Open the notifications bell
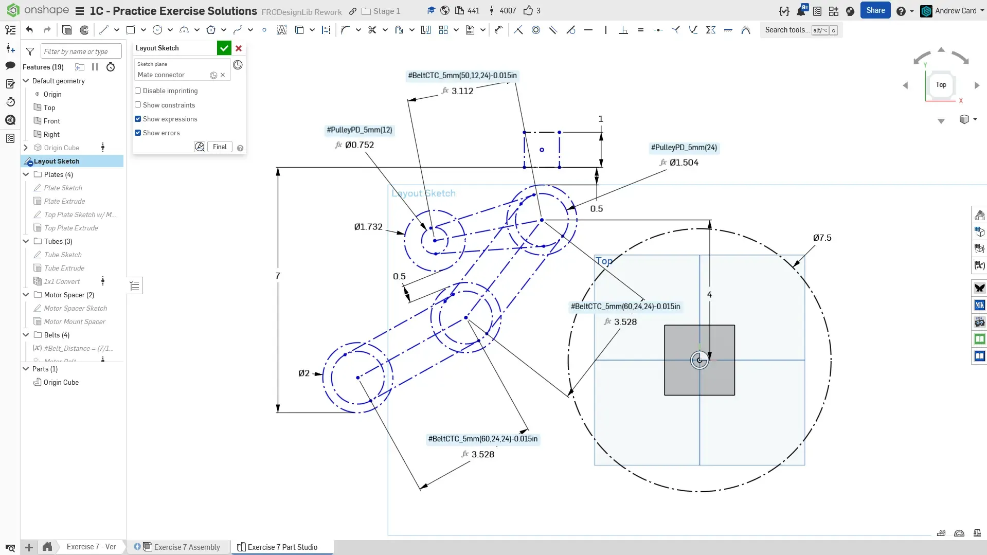Image resolution: width=987 pixels, height=555 pixels. [801, 11]
